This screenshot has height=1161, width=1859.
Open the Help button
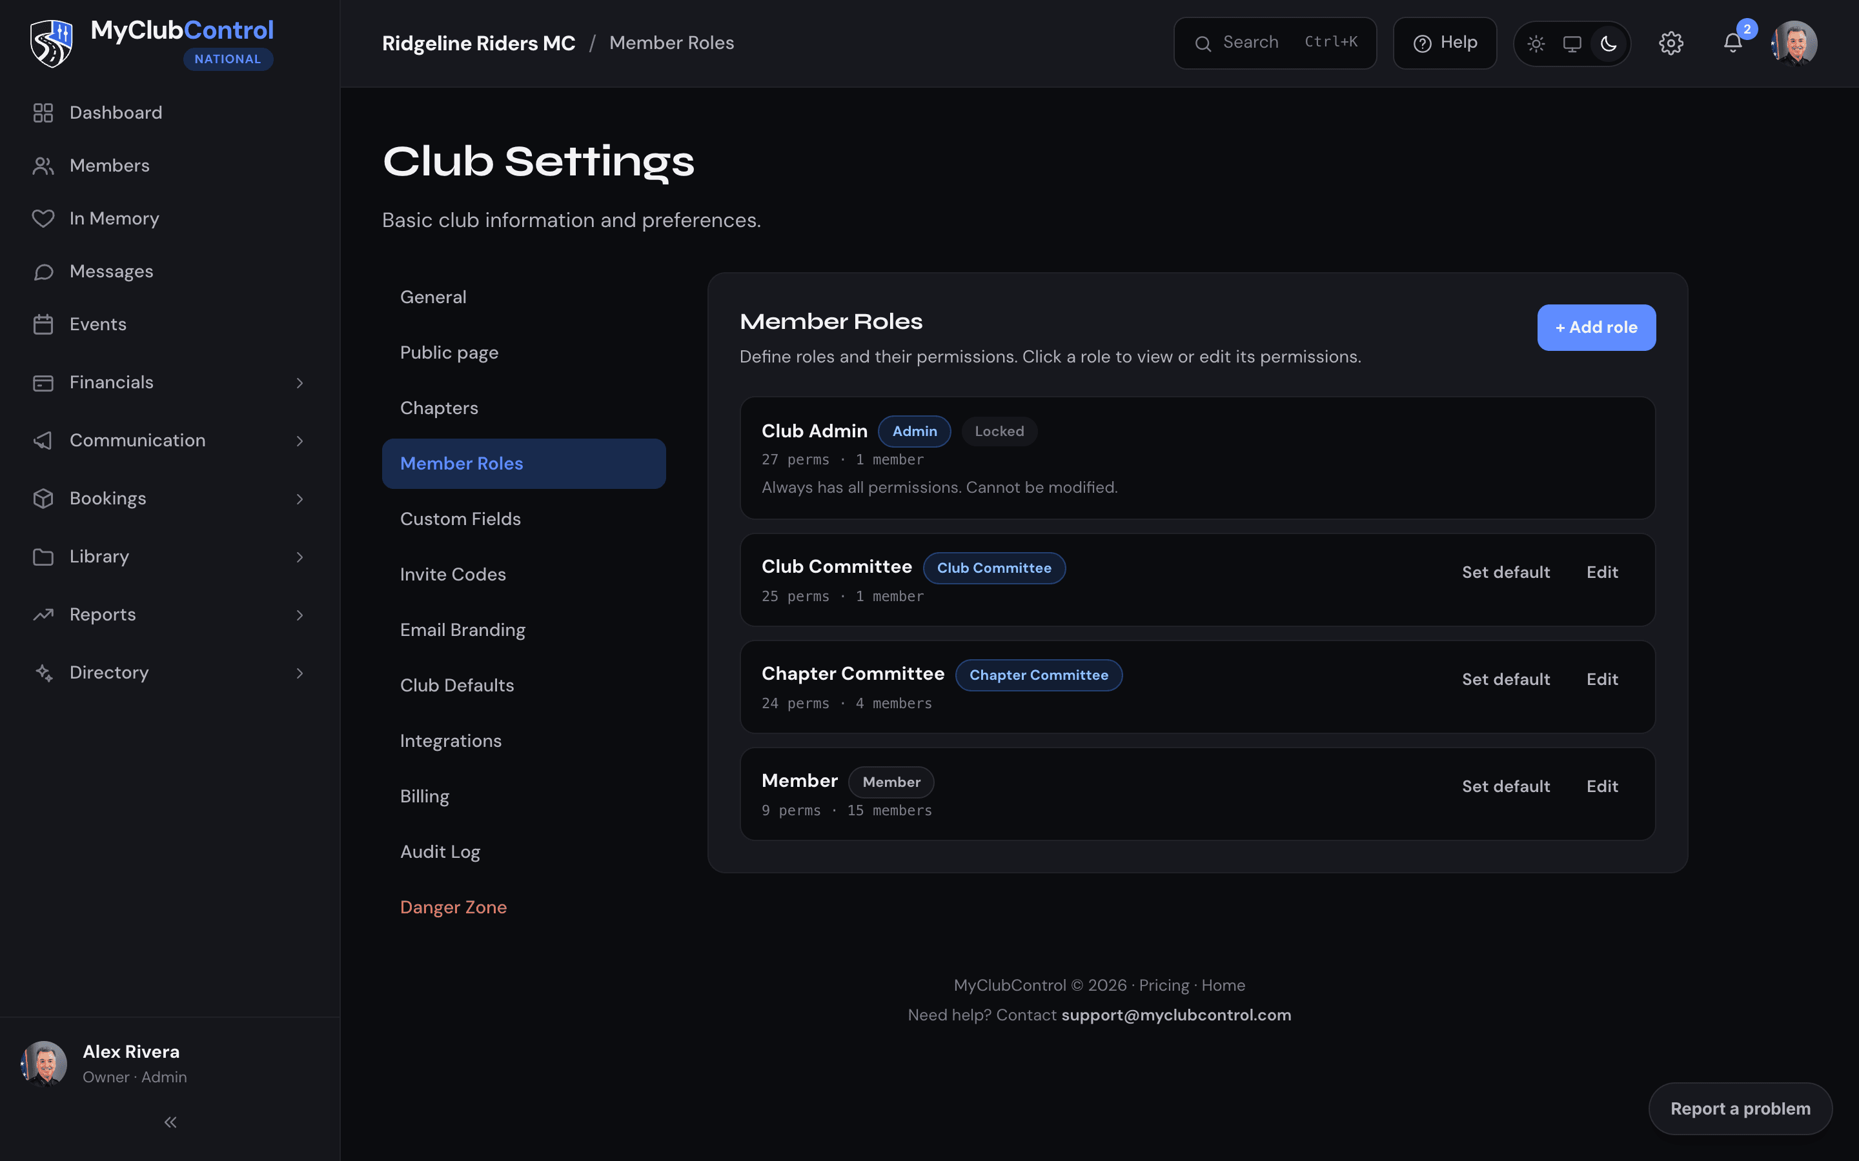[x=1445, y=43]
